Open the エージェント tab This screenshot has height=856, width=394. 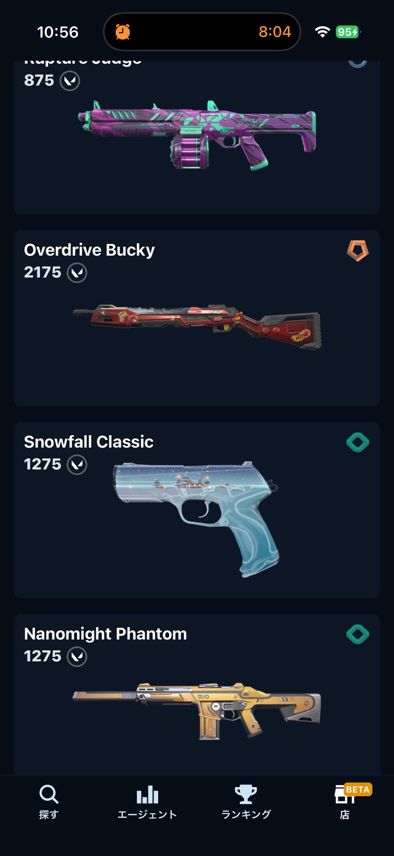click(147, 803)
